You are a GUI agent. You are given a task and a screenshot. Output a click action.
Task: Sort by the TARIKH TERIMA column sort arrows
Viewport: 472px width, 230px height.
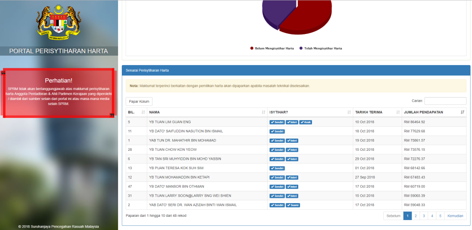click(x=398, y=112)
